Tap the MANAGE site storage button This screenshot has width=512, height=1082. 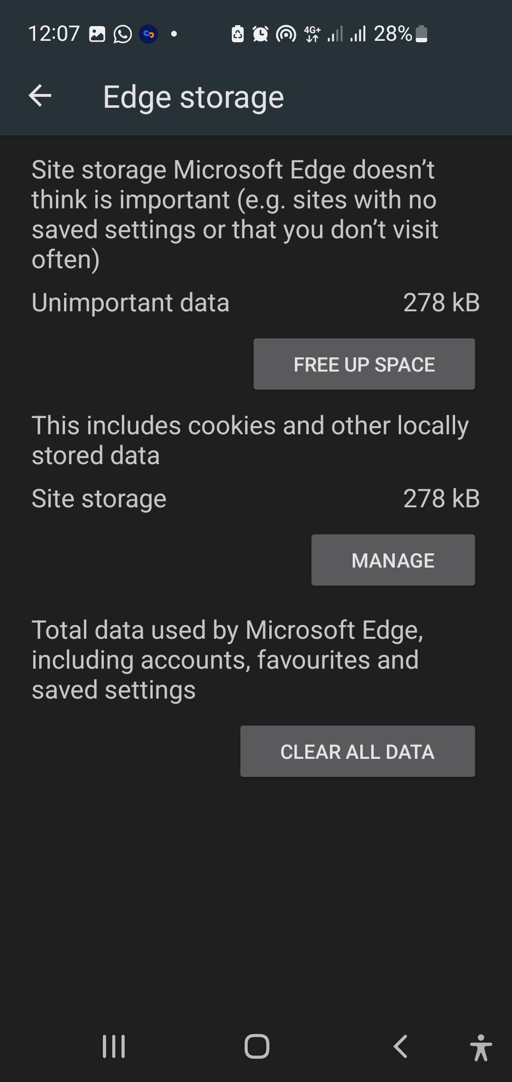pyautogui.click(x=393, y=560)
